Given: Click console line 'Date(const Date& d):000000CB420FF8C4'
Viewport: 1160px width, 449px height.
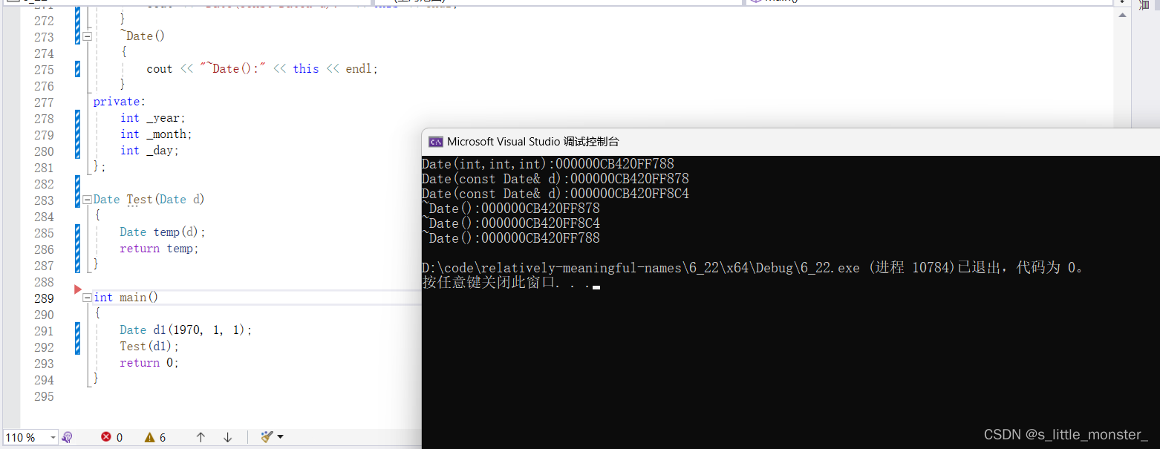Looking at the screenshot, I should [x=555, y=194].
